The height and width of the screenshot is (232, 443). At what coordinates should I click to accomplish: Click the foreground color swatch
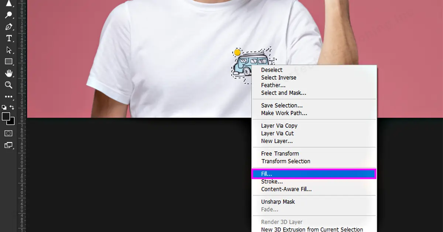[6, 117]
